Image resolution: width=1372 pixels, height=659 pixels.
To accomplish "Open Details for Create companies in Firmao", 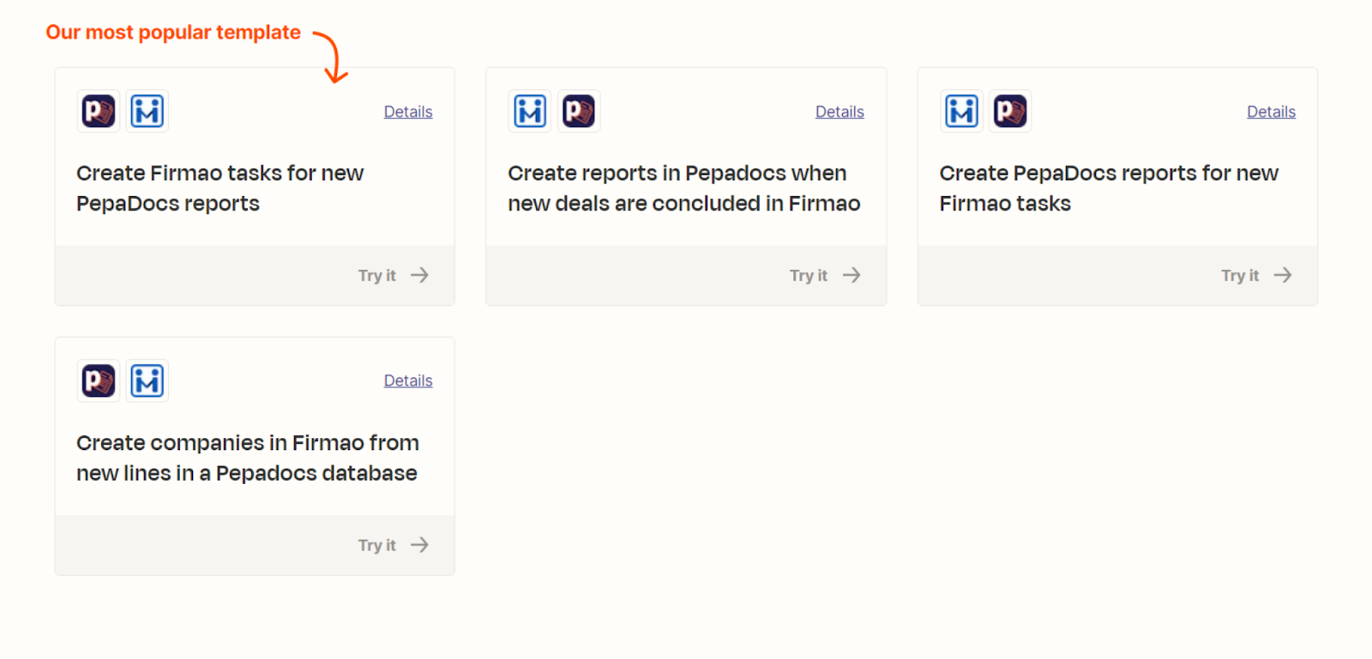I will pos(408,381).
